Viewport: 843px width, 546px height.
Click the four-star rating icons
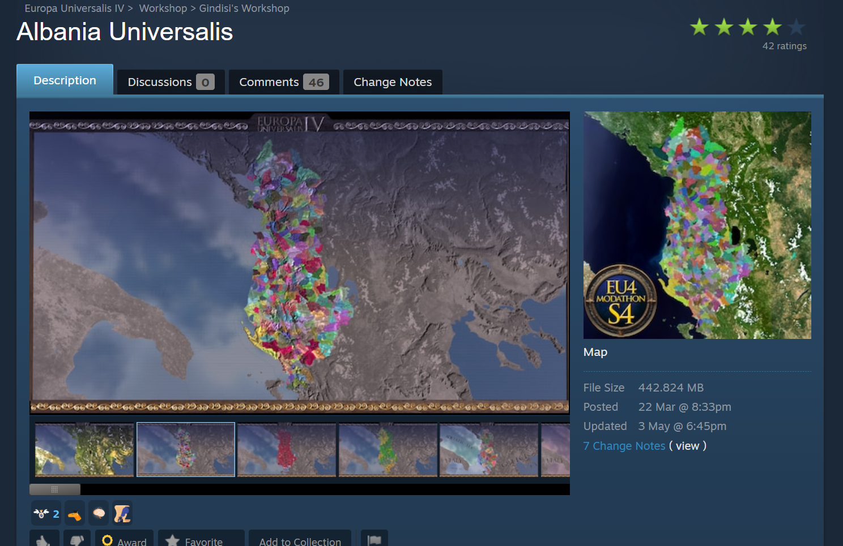click(x=748, y=27)
